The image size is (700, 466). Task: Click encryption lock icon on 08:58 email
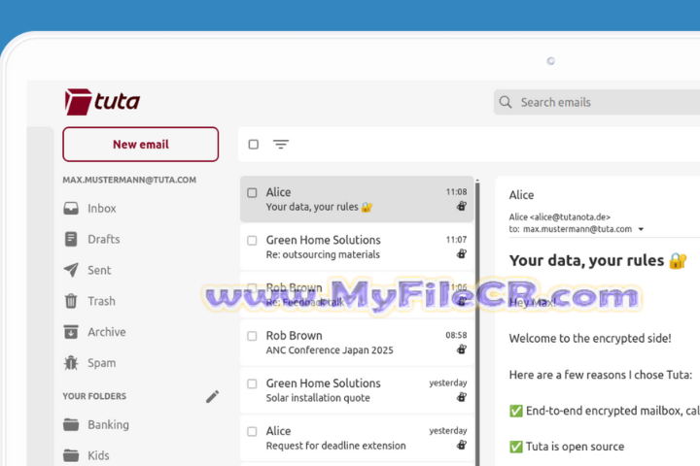[x=462, y=349]
